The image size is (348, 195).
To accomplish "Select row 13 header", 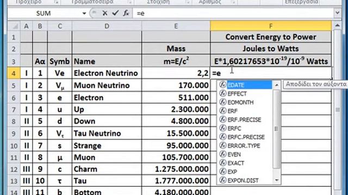I will tap(14, 181).
